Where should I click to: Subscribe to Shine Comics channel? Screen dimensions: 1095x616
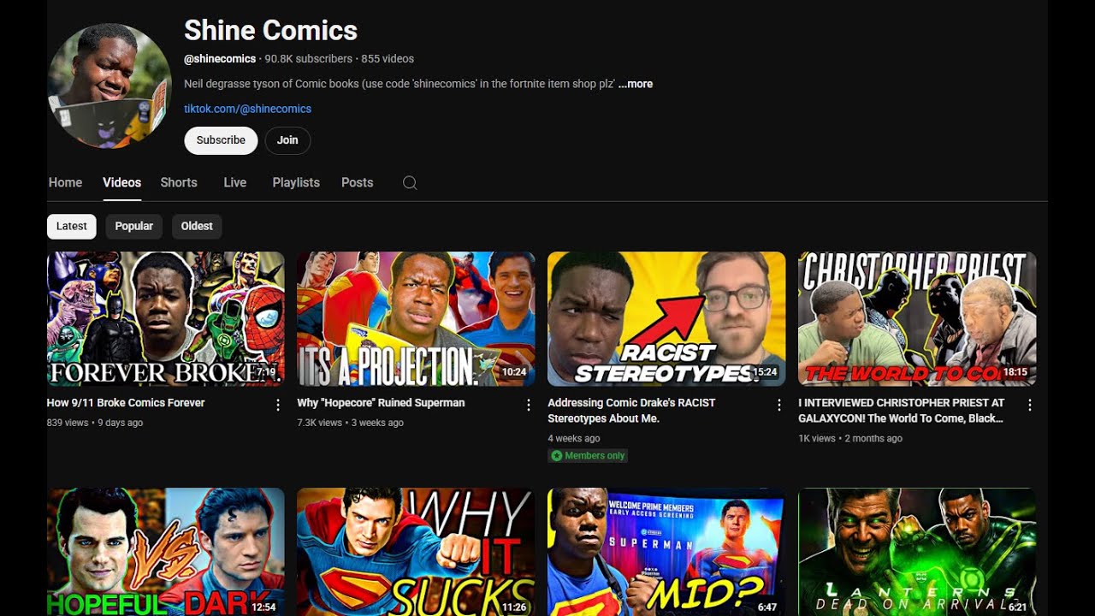coord(221,140)
